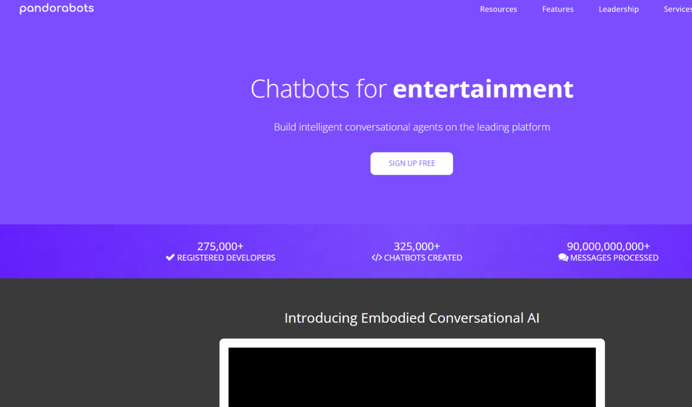
Task: Click the code brackets icon beside Chatbots Created
Action: point(377,258)
